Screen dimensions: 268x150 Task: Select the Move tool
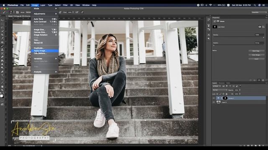click(x=2, y=20)
